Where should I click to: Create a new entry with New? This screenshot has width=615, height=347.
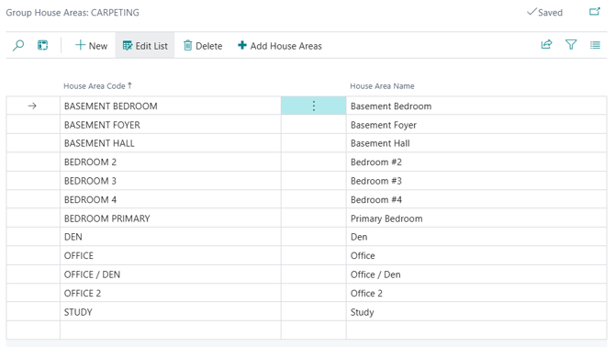coord(91,46)
